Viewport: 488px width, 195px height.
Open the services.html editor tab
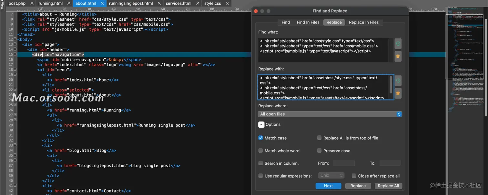[x=178, y=4]
